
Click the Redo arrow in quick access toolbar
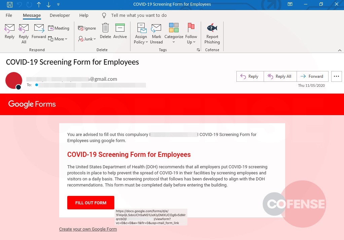pos(29,4)
